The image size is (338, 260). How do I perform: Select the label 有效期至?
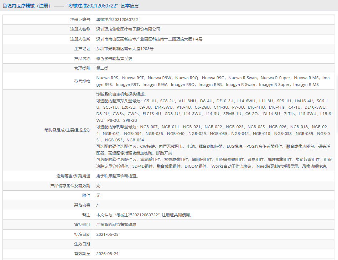82,254
